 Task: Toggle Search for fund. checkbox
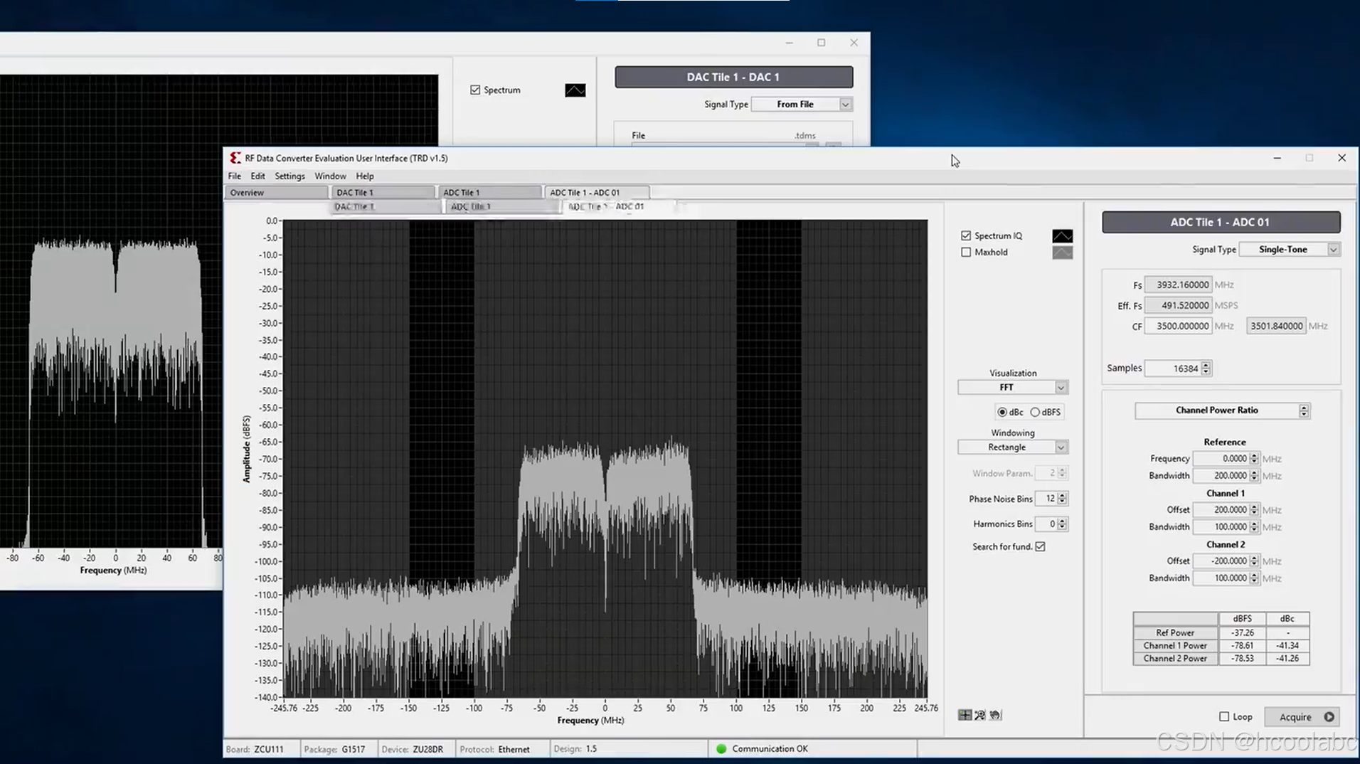pos(1040,546)
